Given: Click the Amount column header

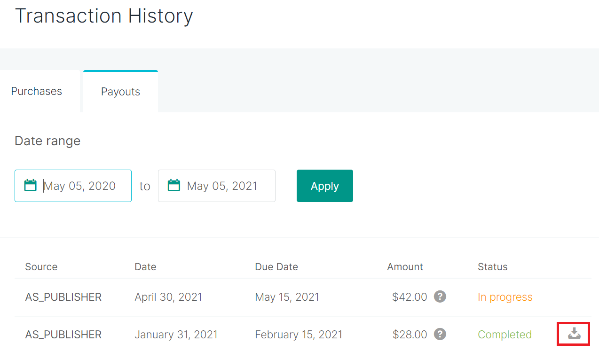Looking at the screenshot, I should pos(405,266).
